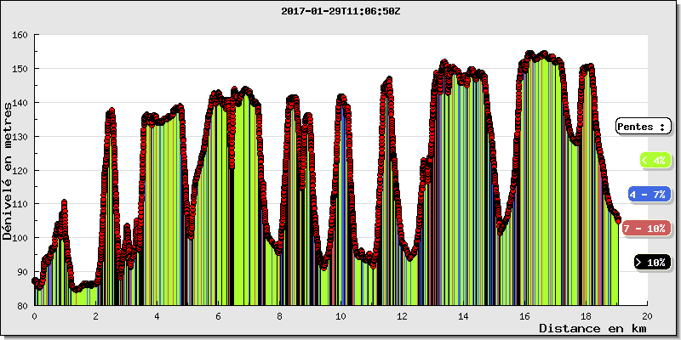Click the y-axis value 110
The image size is (681, 340).
pos(20,204)
